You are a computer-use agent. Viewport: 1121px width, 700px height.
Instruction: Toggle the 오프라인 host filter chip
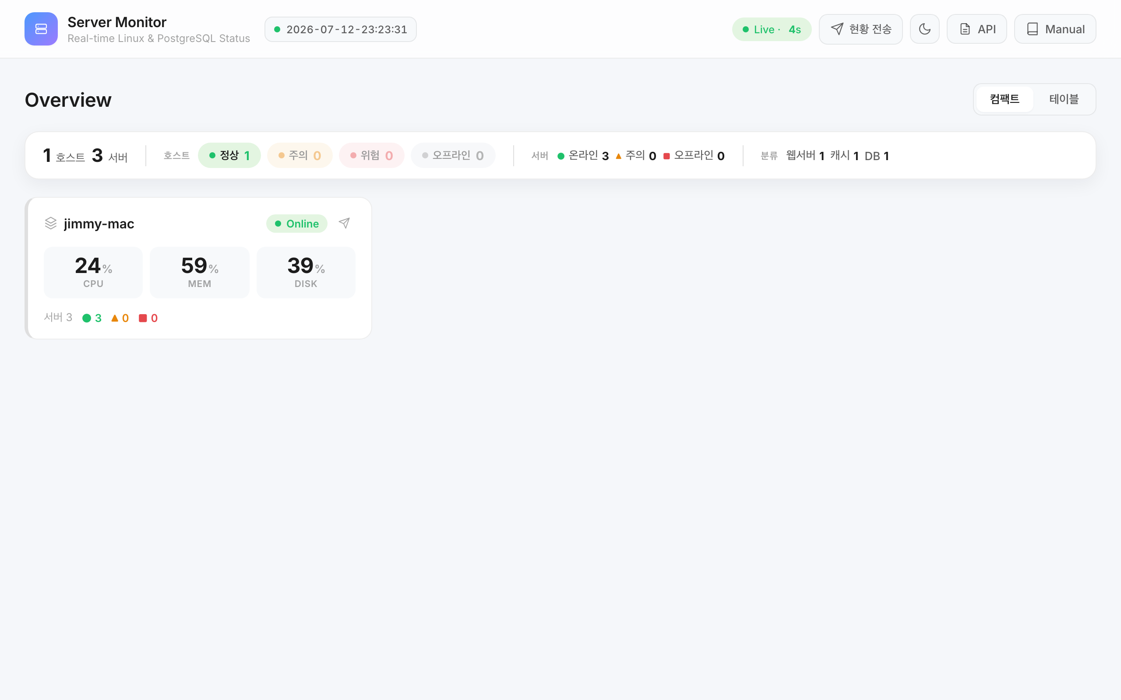(x=453, y=156)
